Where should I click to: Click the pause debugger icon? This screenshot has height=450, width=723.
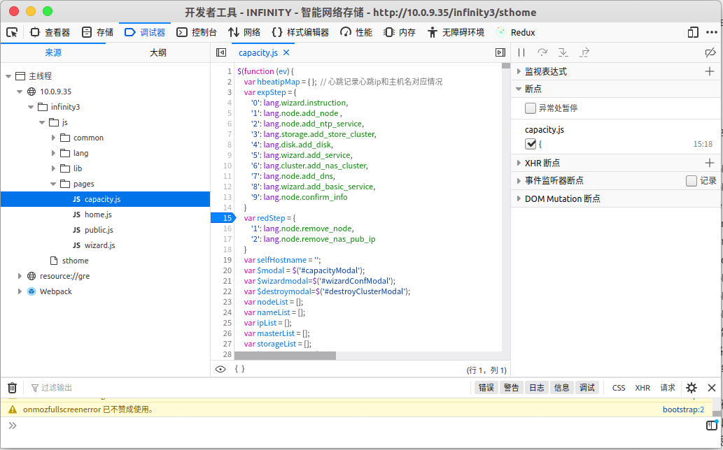tap(521, 52)
